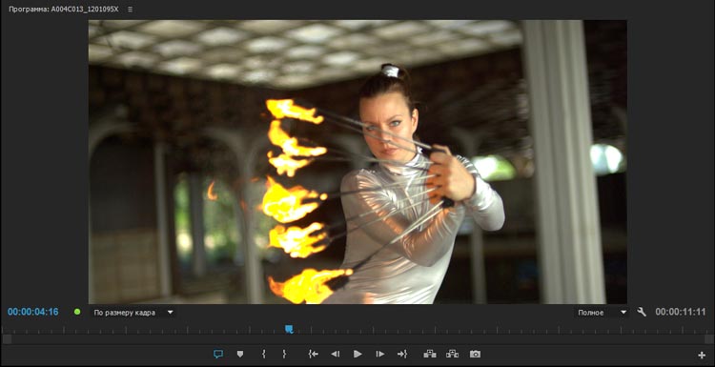Open the program panel menu icon
715x367 pixels.
[130, 9]
